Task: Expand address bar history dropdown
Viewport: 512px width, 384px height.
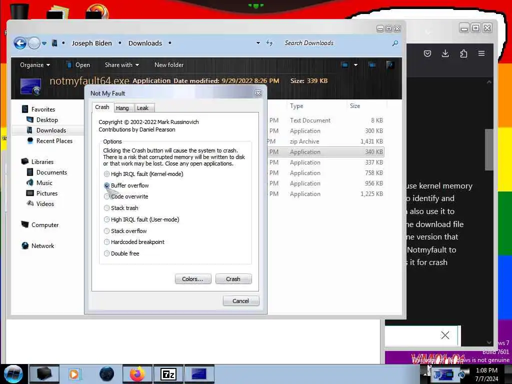Action: click(x=258, y=43)
